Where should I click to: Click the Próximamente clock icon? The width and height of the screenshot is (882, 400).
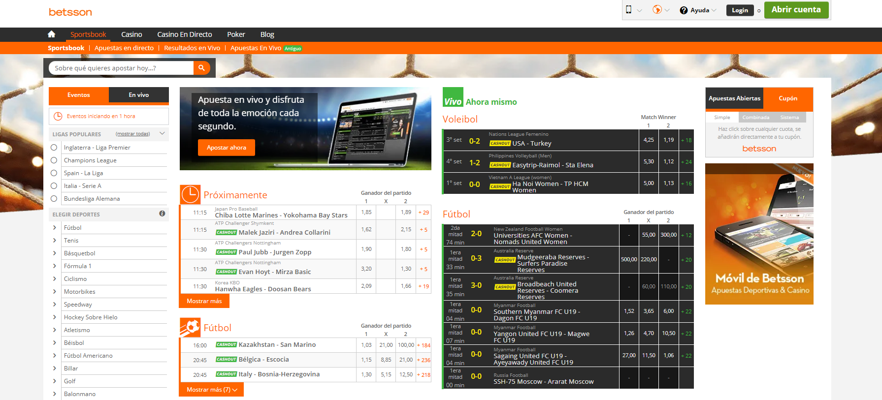[x=190, y=195]
